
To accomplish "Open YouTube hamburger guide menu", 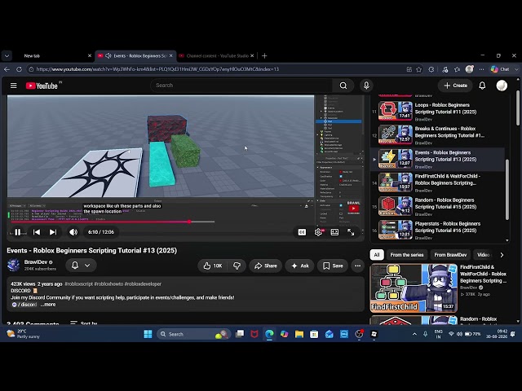I will (x=13, y=86).
